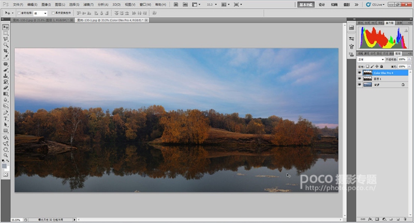Select the Quick Selection wand tool
The width and height of the screenshot is (414, 223).
[6, 45]
